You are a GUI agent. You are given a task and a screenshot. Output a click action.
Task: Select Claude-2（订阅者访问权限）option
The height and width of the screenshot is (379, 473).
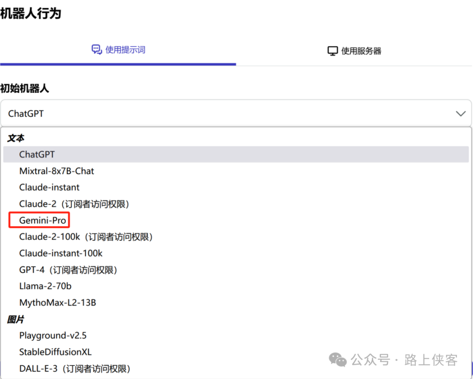pyautogui.click(x=236, y=204)
